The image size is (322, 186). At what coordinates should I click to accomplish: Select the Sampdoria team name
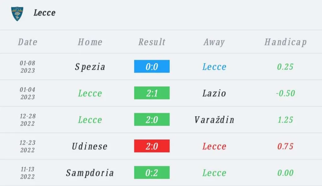click(90, 172)
